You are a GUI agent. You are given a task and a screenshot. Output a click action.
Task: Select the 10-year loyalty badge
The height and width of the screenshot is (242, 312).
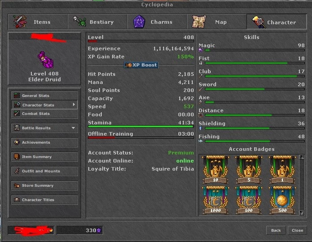coord(216,170)
